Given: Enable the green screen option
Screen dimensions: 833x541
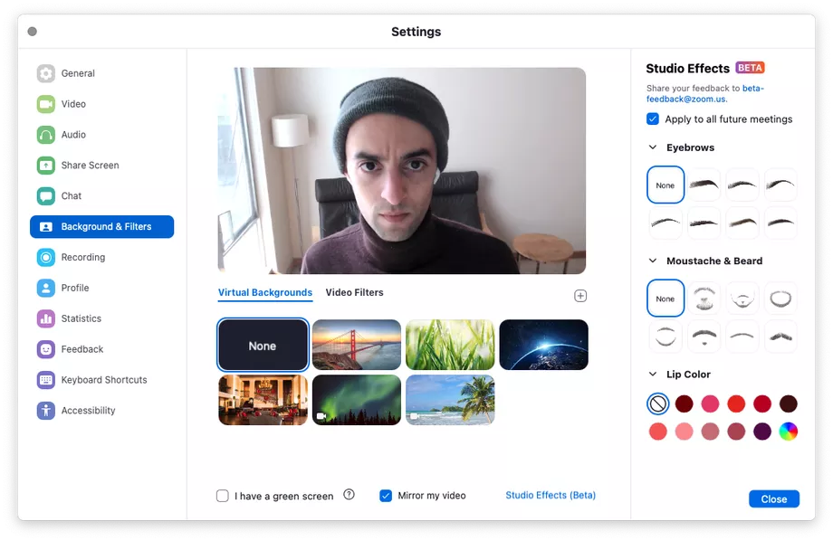Looking at the screenshot, I should [222, 496].
